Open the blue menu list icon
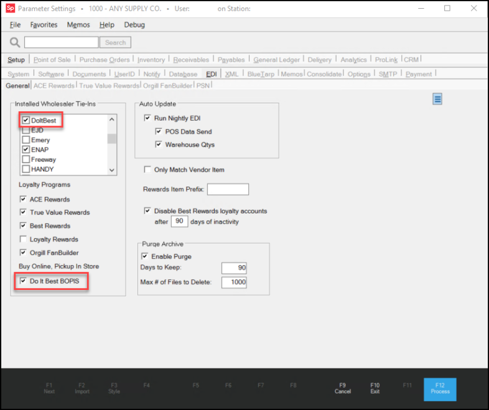This screenshot has height=410, width=489. point(437,100)
